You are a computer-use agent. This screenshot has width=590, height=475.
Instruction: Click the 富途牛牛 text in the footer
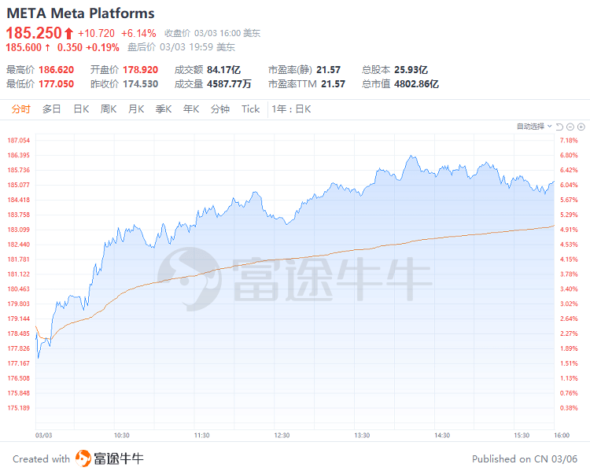(119, 458)
